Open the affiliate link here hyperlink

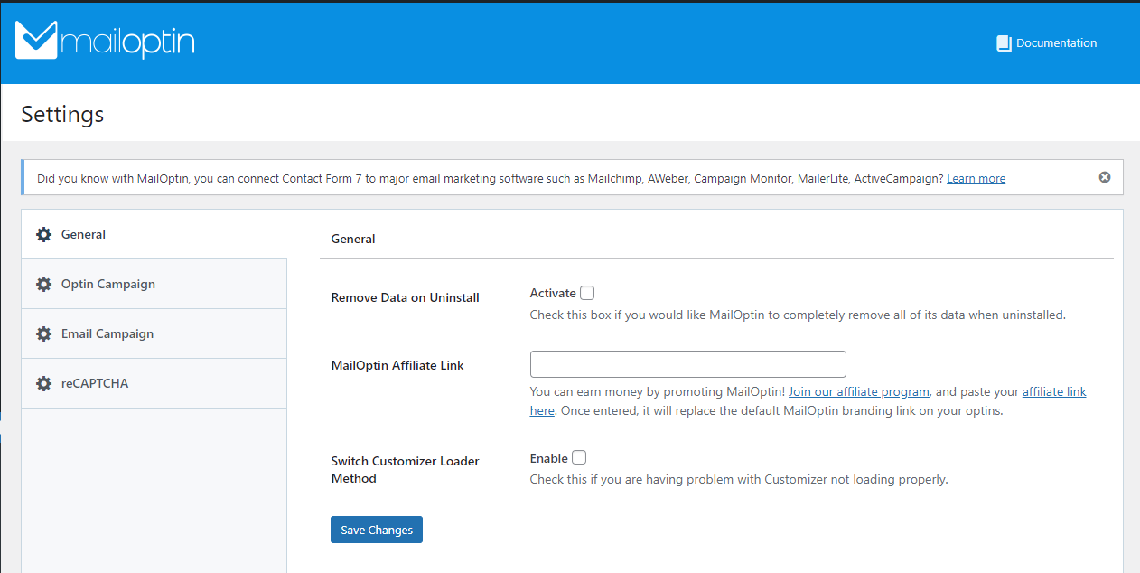[1054, 392]
